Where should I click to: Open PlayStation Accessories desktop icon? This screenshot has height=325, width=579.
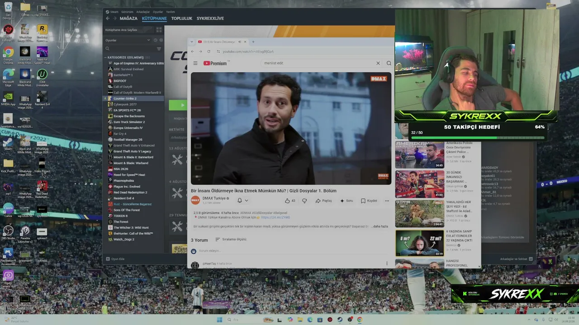point(8,255)
